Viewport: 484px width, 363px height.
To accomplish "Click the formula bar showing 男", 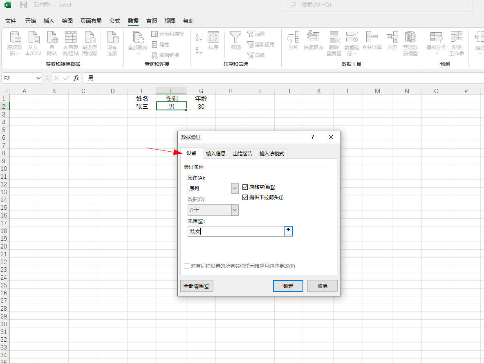I will (x=284, y=78).
